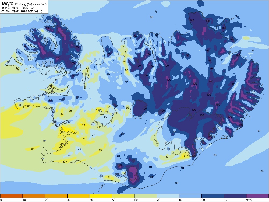269x202 pixels.
Task: Select the humidity value '45' on the map
Action: [97, 110]
